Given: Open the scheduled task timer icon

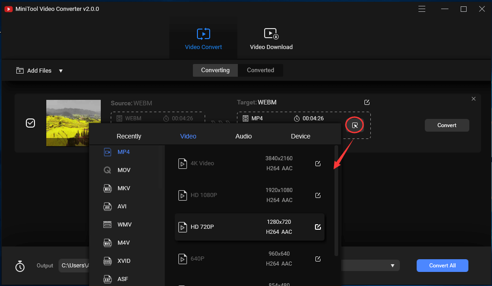Looking at the screenshot, I should [20, 266].
